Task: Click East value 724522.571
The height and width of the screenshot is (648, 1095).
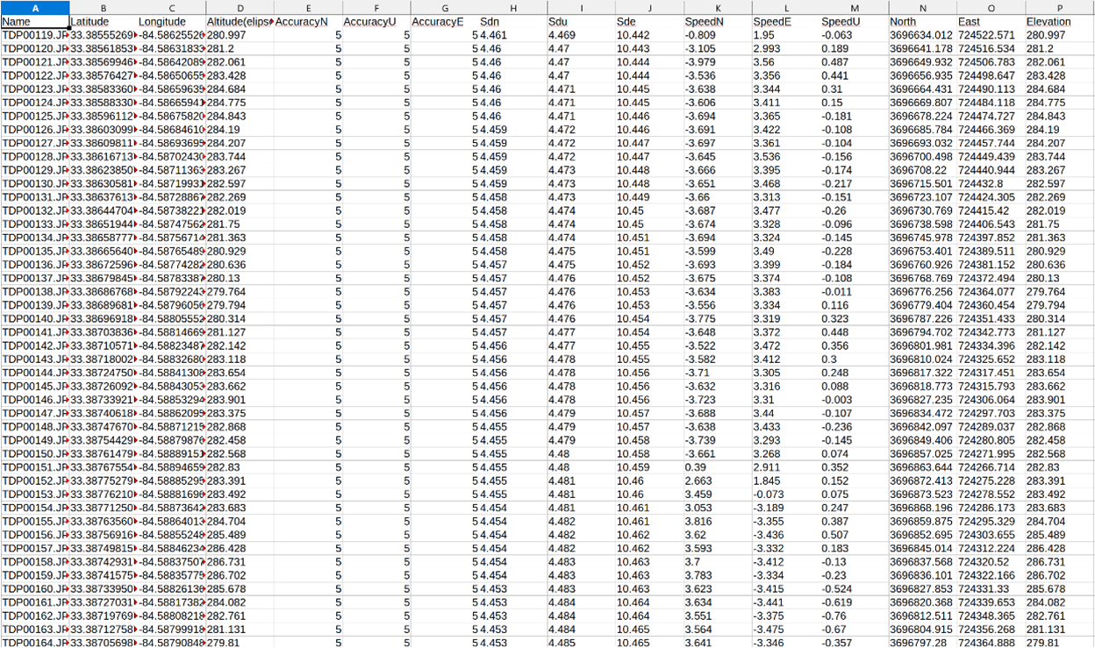Action: (x=986, y=35)
